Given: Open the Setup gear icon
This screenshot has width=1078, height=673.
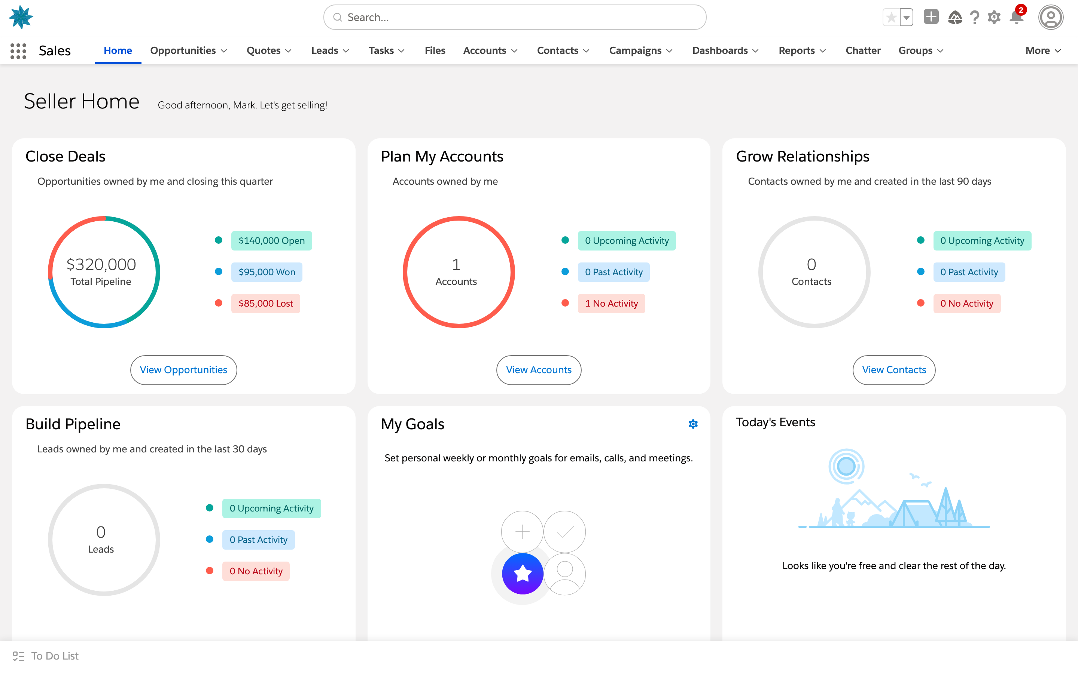Looking at the screenshot, I should [994, 17].
